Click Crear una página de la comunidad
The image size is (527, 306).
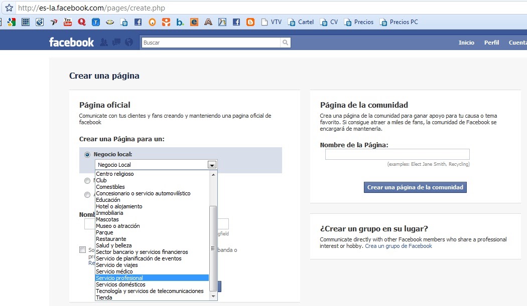coord(415,187)
